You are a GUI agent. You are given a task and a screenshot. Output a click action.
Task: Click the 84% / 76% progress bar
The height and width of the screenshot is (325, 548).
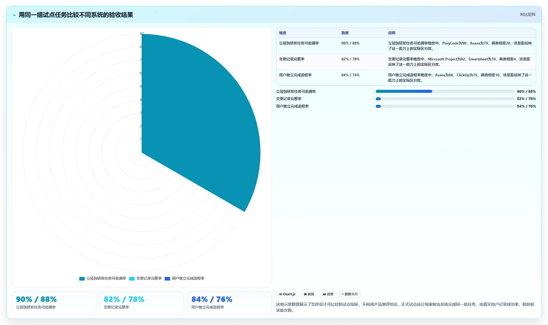click(445, 106)
